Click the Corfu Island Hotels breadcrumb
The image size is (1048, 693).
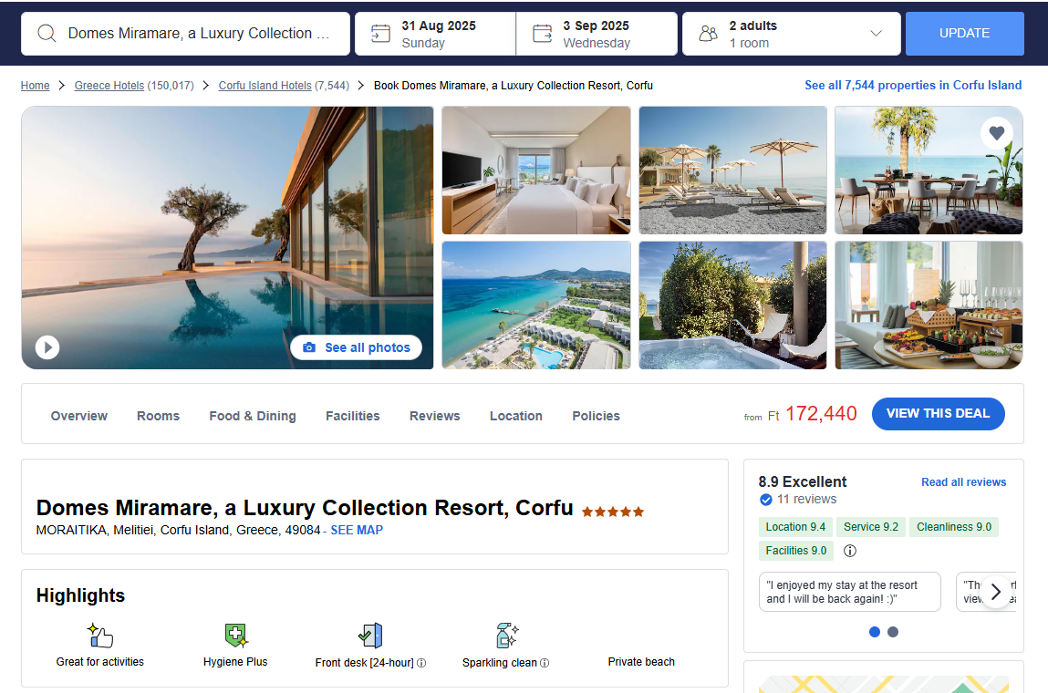[x=265, y=86]
